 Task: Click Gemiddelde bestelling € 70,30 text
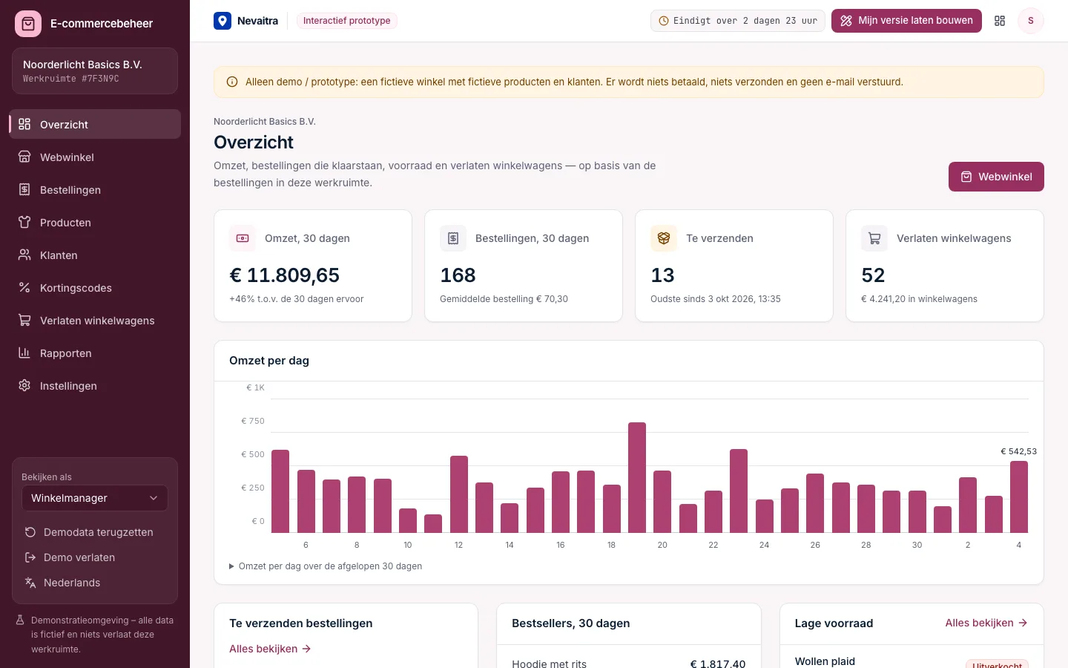pos(504,299)
